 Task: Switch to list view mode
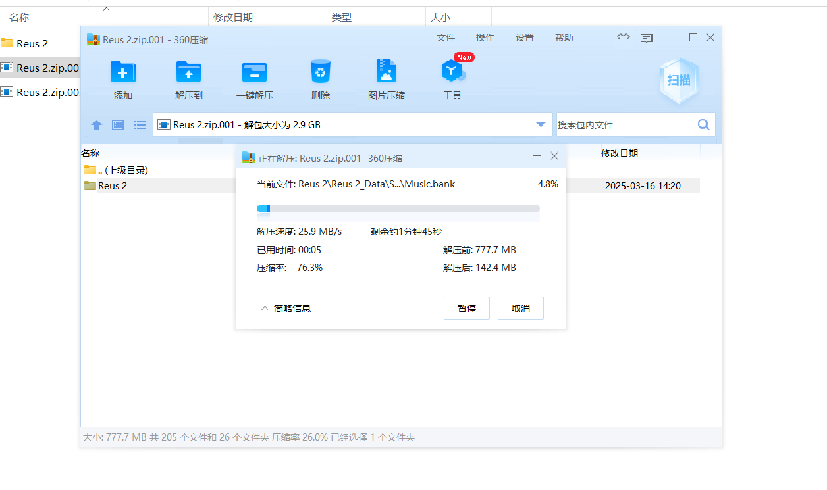[139, 124]
